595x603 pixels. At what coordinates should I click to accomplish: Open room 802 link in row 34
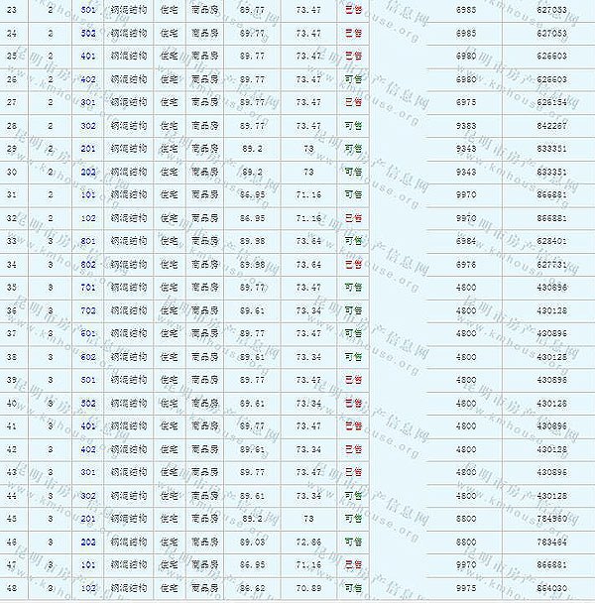tap(87, 265)
